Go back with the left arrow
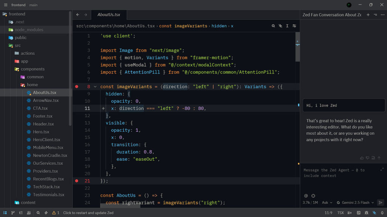This screenshot has width=387, height=217. coord(78,15)
